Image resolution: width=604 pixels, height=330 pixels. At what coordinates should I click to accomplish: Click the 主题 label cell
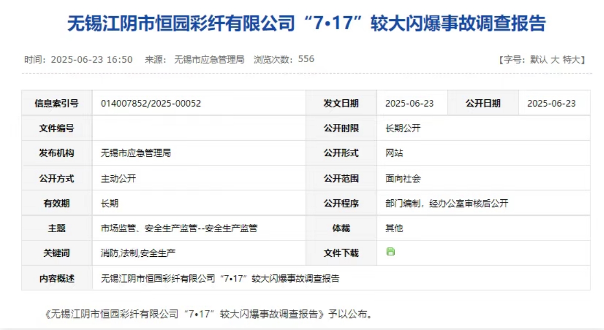[x=57, y=229]
